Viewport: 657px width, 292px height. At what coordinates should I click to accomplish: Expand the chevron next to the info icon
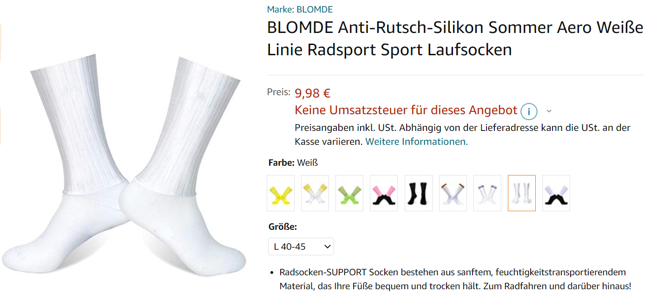pos(549,111)
